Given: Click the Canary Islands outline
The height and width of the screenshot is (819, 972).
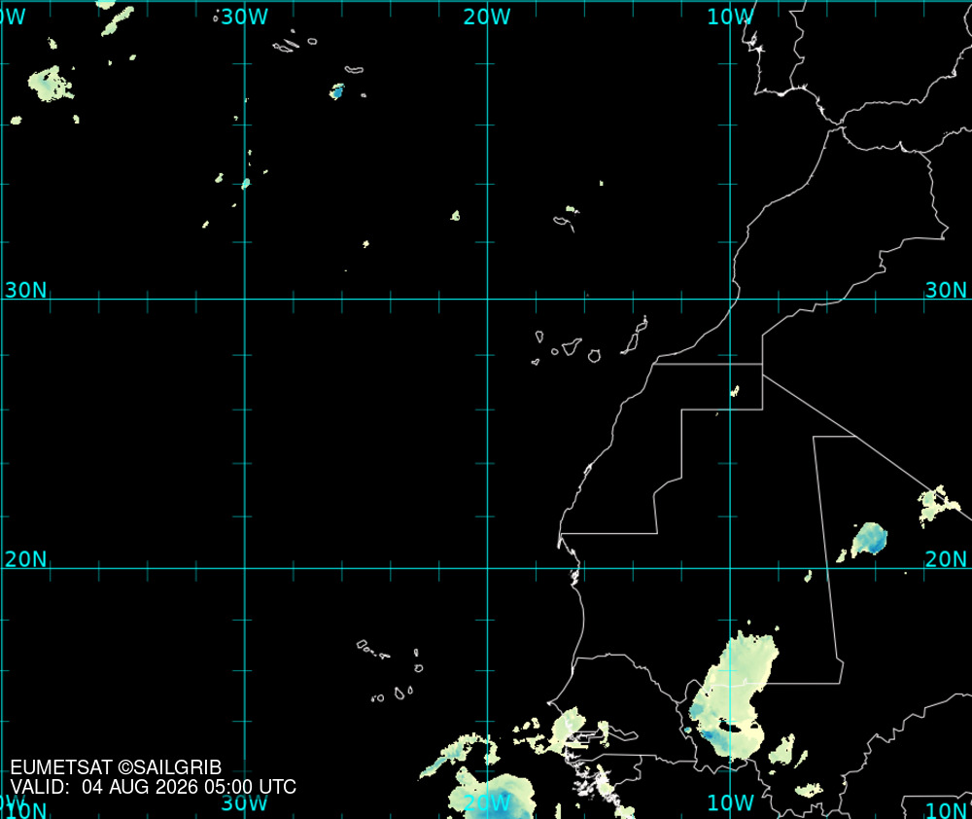Looking at the screenshot, I should click(590, 340).
